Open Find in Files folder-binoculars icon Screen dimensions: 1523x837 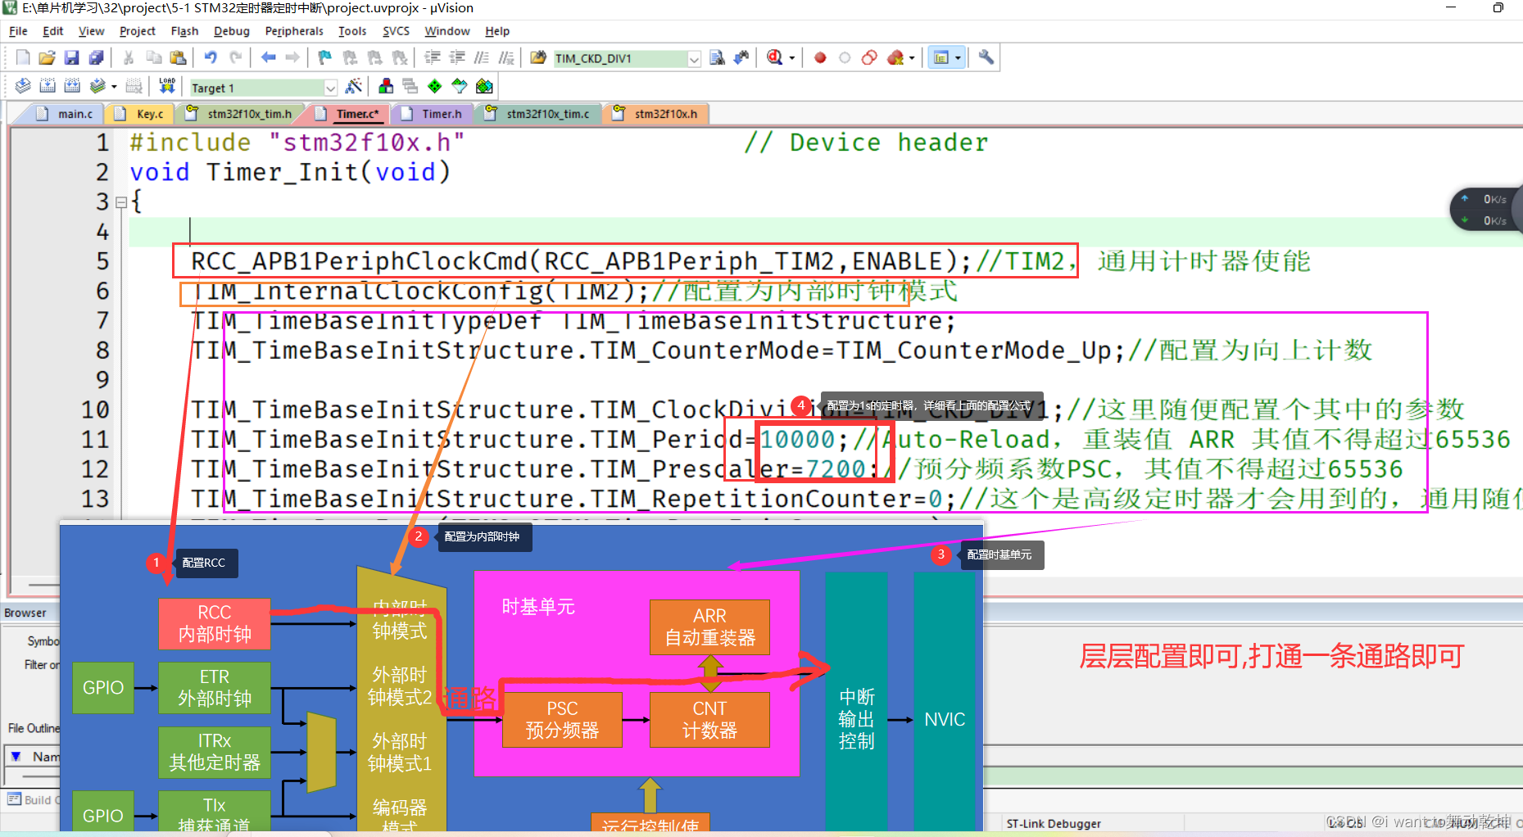click(538, 57)
